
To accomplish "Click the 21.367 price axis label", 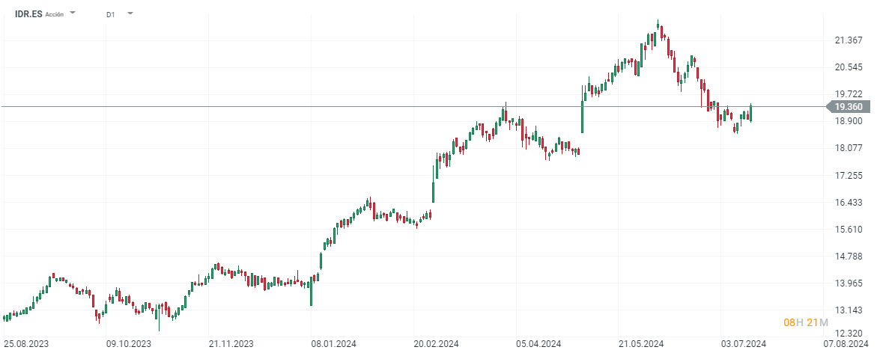I will [x=848, y=40].
